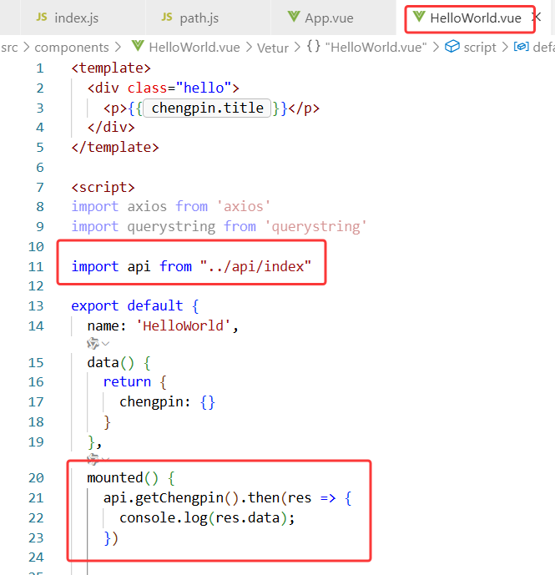Click the JS icon on path.js tab
Image resolution: width=555 pixels, height=575 pixels.
tap(167, 18)
